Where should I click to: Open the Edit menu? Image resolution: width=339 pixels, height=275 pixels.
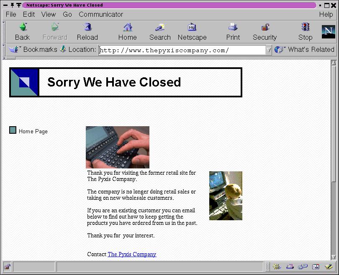tap(29, 14)
